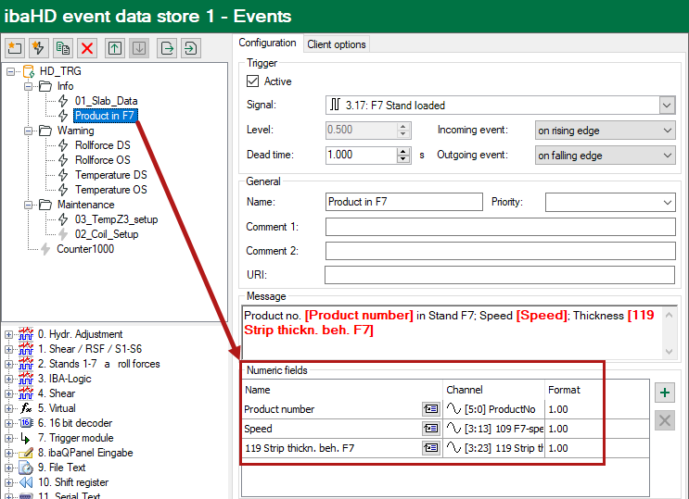Screen dimensions: 689x499
Task: Select the Configuration tab
Action: pyautogui.click(x=267, y=43)
